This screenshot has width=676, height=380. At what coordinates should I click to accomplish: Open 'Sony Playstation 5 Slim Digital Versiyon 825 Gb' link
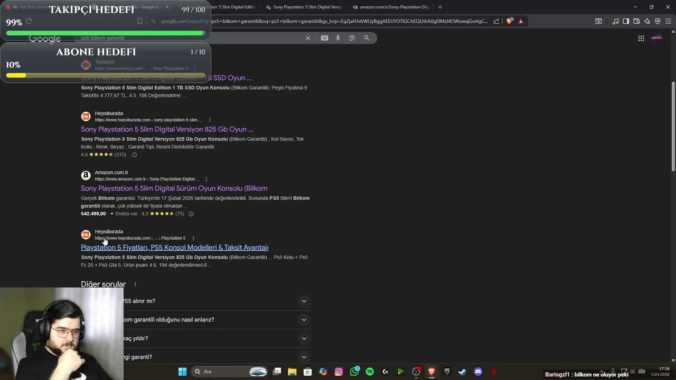tap(167, 129)
